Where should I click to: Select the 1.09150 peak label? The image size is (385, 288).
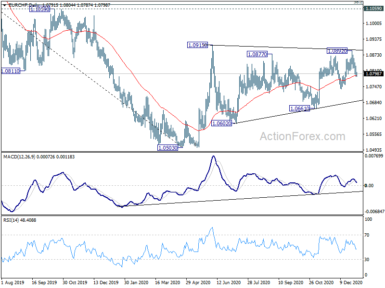[197, 45]
